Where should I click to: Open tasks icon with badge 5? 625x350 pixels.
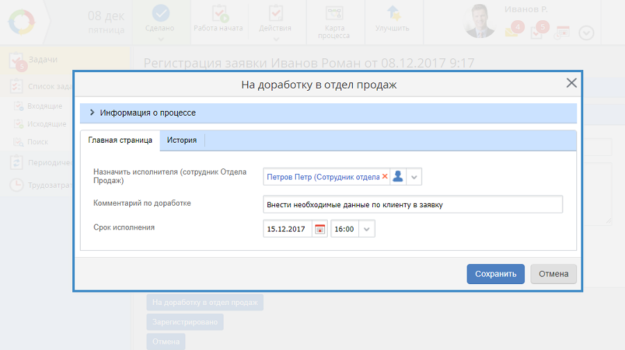(537, 31)
